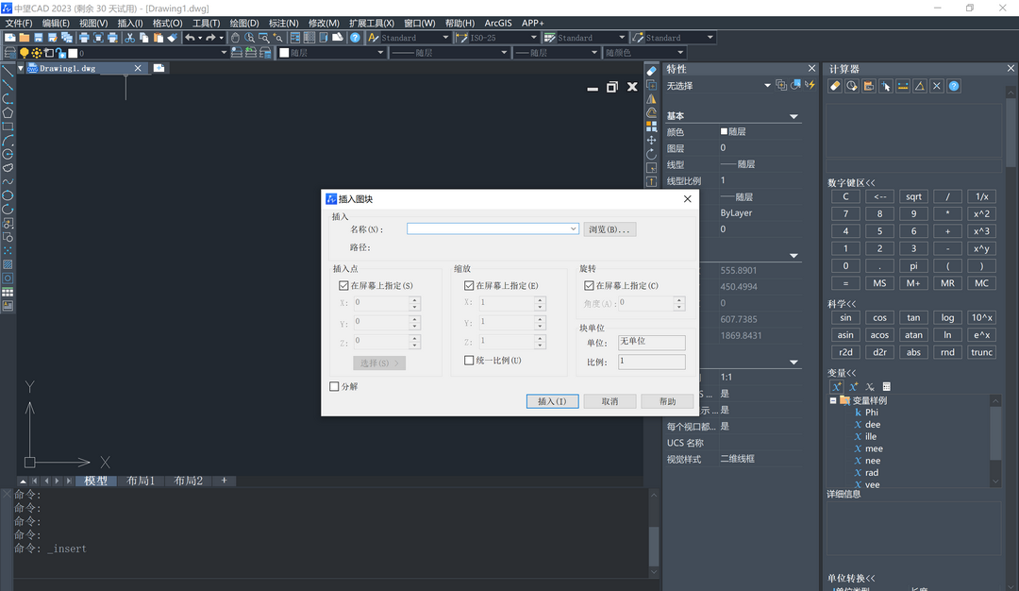This screenshot has width=1019, height=591.
Task: Select the Hatch tool in left toolbar
Action: [8, 264]
